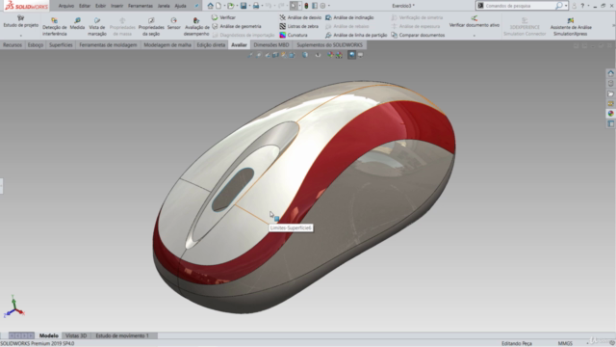Viewport: 616px width, 347px height.
Task: Open Apply Scene icon in heads-up toolbar
Action: [339, 55]
